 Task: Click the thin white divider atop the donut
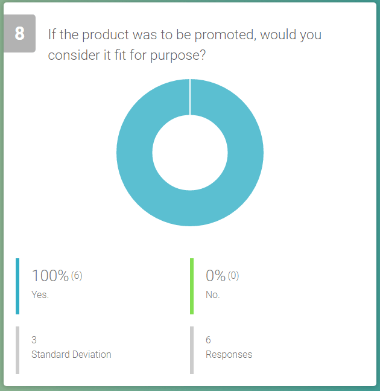coord(190,97)
